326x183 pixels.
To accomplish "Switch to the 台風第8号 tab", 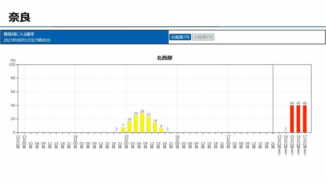I will click(x=203, y=37).
